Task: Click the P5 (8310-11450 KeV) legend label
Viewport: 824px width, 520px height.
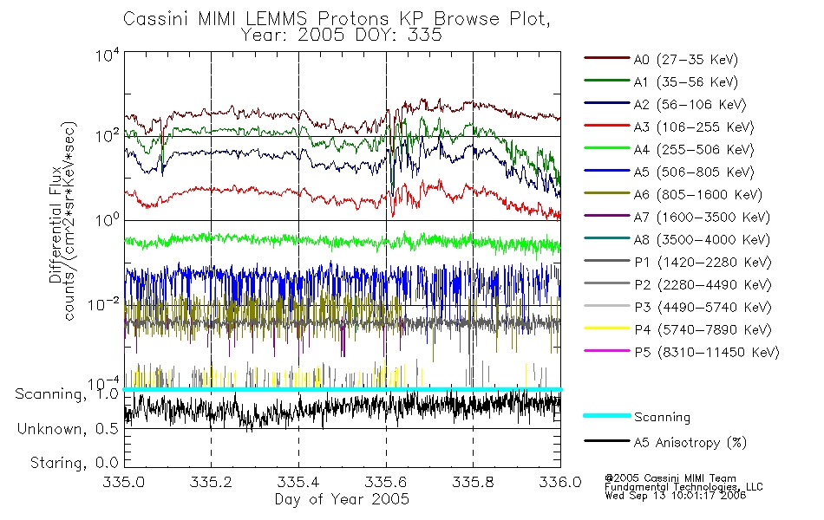Action: (x=707, y=353)
